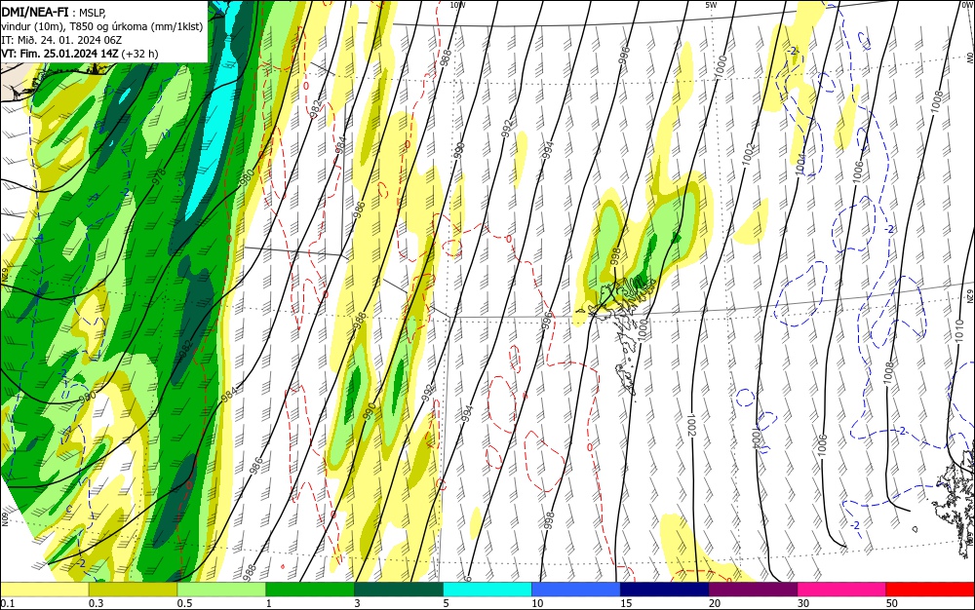975x610 pixels.
Task: Click the "DMI/NEA-FI" title text
Action: point(35,11)
